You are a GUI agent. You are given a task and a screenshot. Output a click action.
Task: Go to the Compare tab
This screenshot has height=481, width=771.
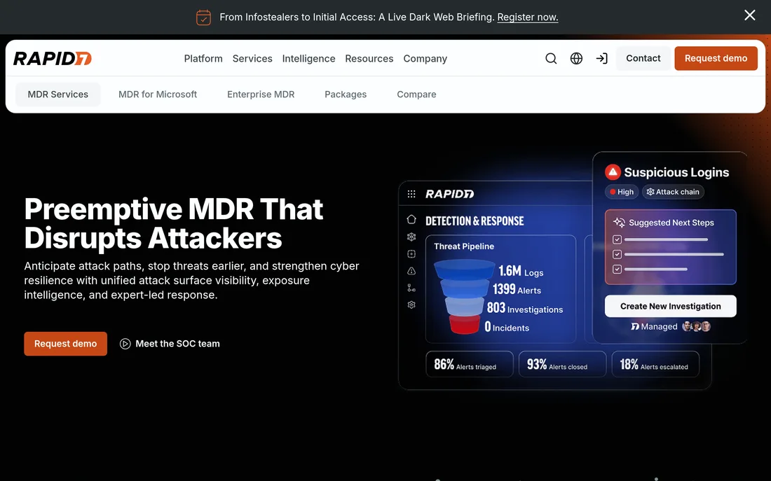pos(416,95)
